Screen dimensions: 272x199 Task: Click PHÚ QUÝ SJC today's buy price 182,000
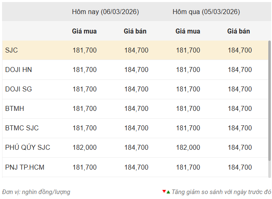84,148
